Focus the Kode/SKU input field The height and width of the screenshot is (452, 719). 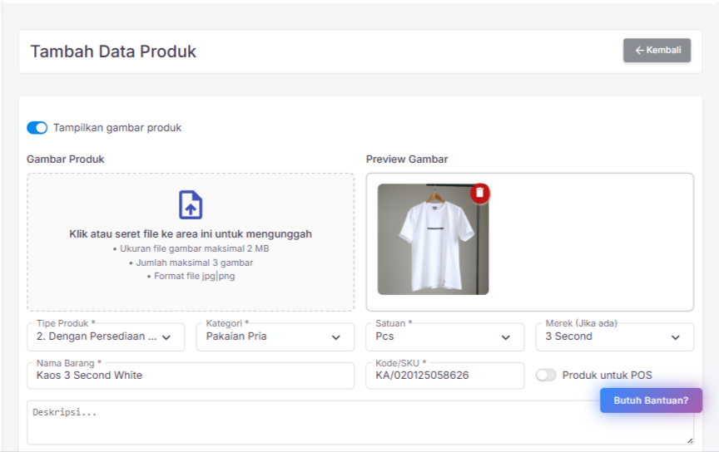[444, 376]
